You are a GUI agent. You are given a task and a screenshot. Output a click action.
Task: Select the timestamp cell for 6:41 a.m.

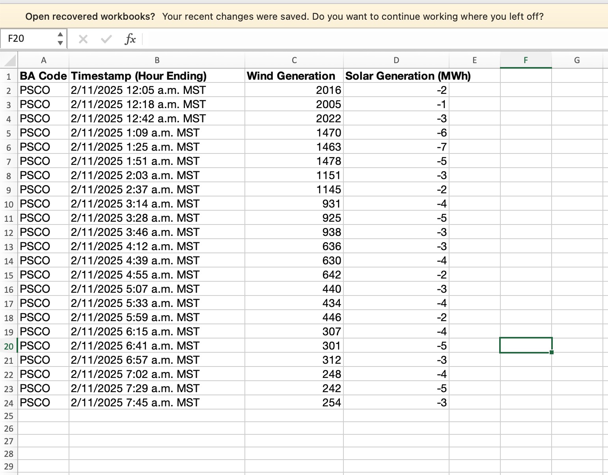click(x=157, y=346)
